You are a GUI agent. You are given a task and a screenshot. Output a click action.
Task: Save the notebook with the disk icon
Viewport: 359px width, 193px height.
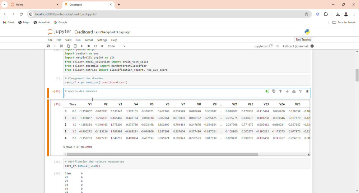click(48, 46)
